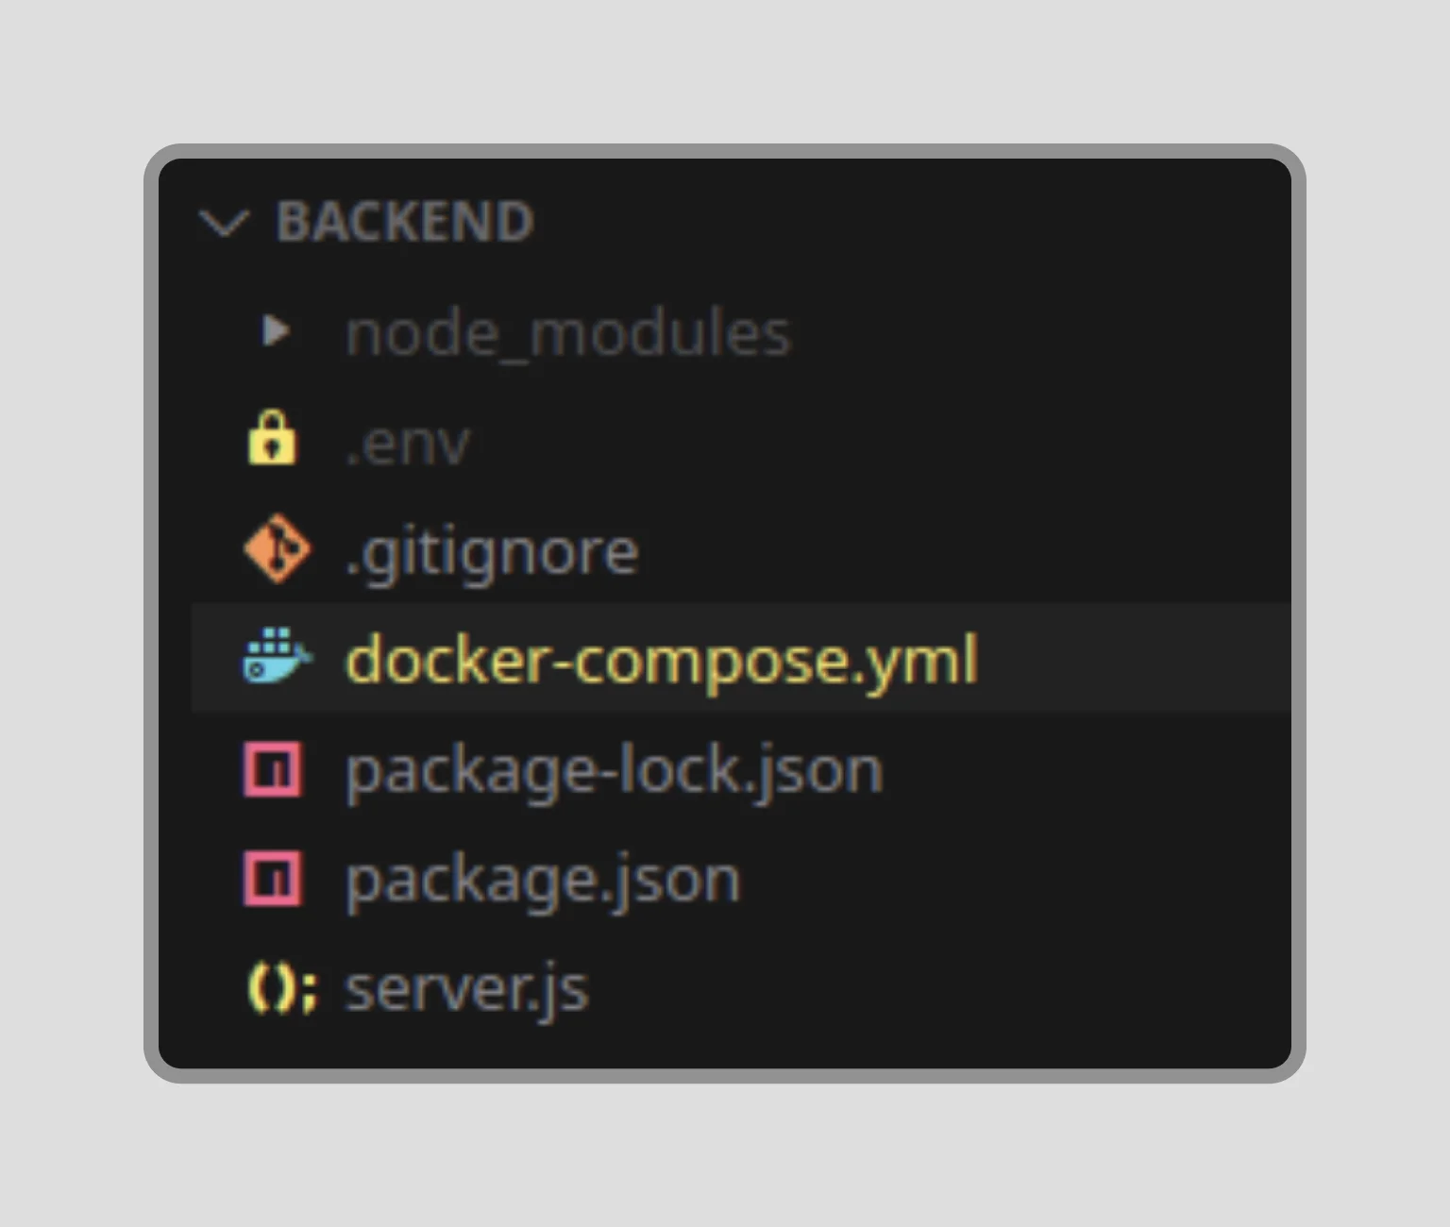1450x1227 pixels.
Task: Click the npm icon next to package.json
Action: (273, 876)
